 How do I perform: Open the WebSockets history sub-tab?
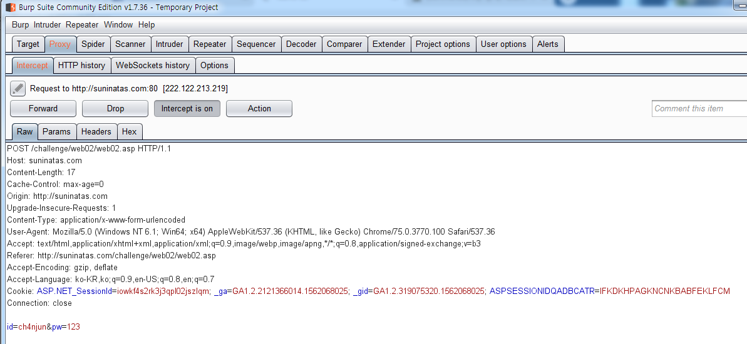pos(153,65)
